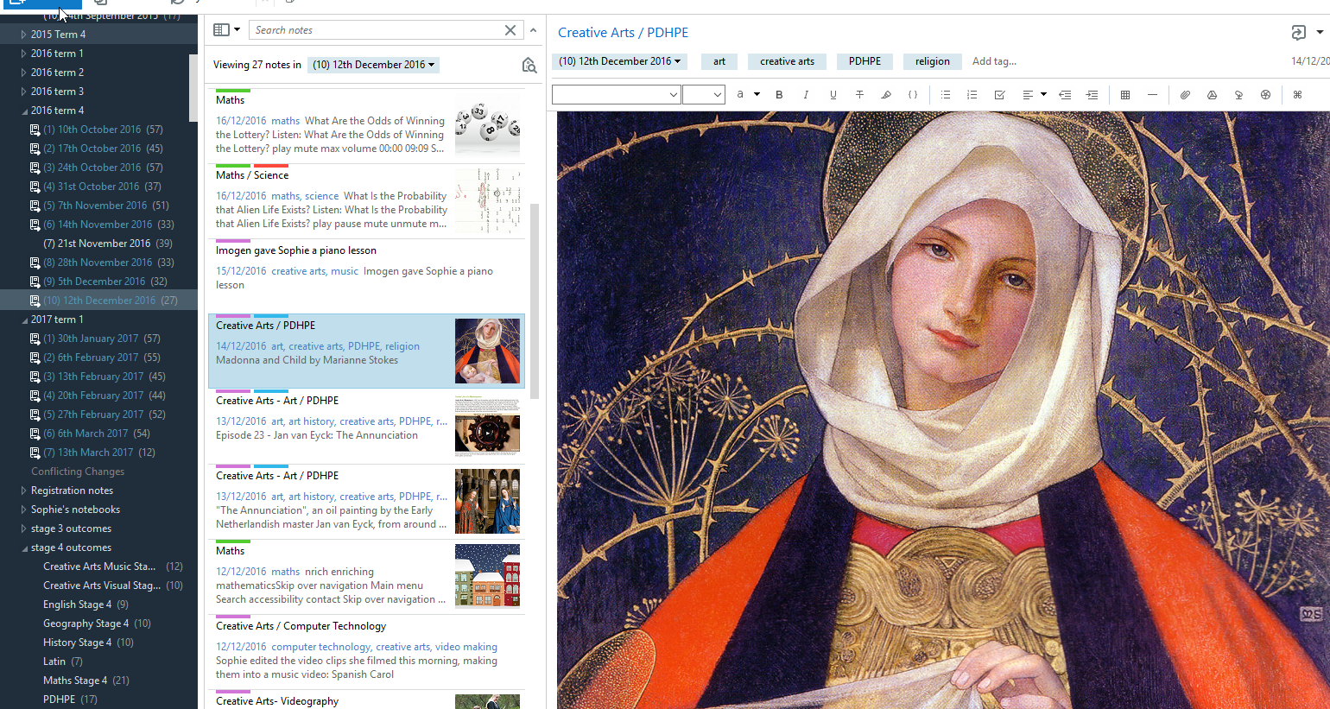
Task: Toggle italic formatting
Action: [806, 95]
